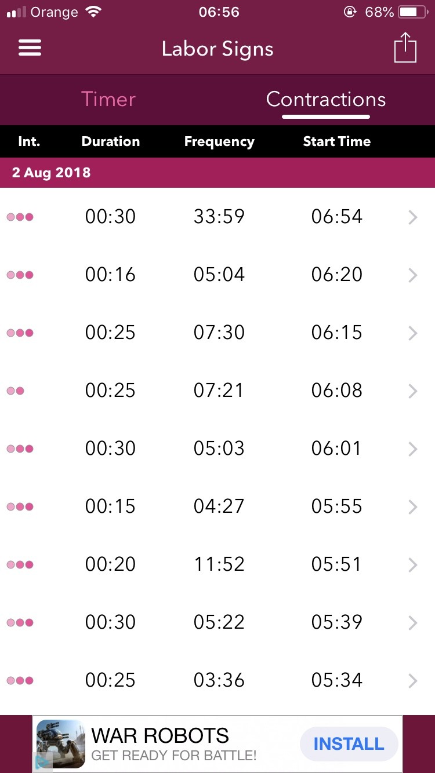Click the Frequency column header
Image resolution: width=435 pixels, height=773 pixels.
(219, 141)
